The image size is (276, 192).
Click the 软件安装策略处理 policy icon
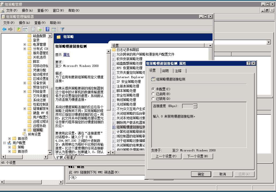114,59
